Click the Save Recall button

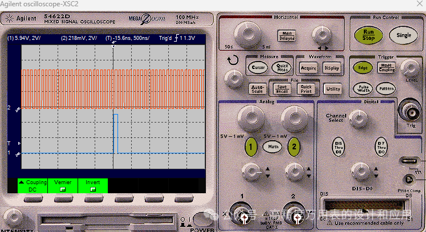(282, 89)
